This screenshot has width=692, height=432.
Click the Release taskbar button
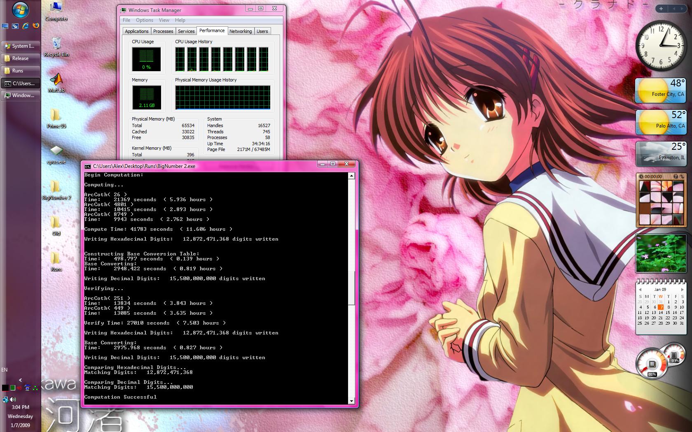point(21,58)
